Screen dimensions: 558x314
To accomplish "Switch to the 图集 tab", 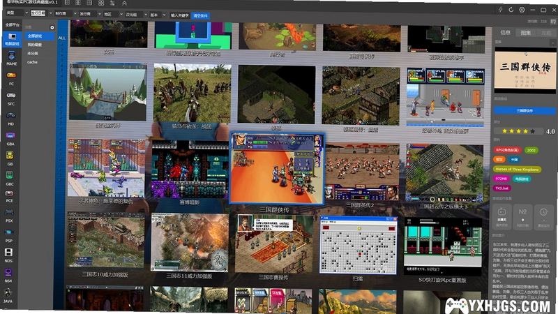I will pos(526,32).
